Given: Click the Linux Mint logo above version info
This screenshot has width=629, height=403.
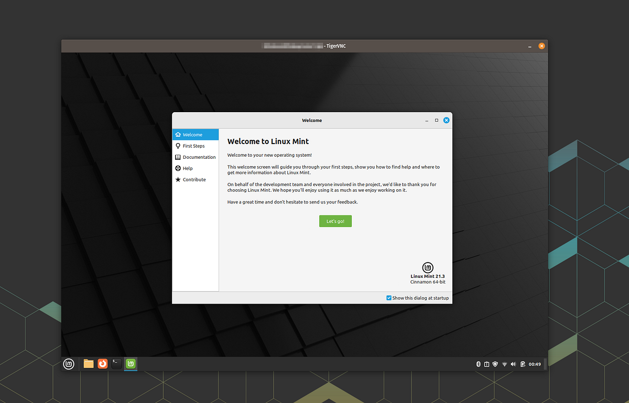Looking at the screenshot, I should [x=427, y=267].
